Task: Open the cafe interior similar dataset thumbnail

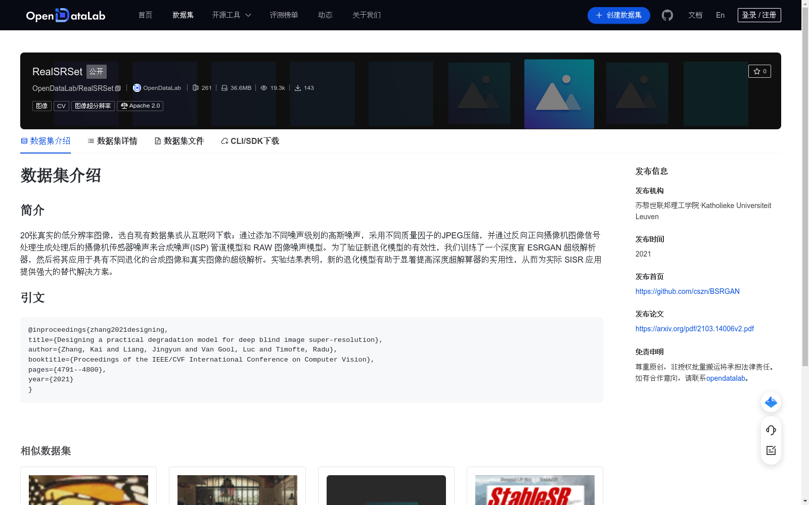Action: pos(237,490)
